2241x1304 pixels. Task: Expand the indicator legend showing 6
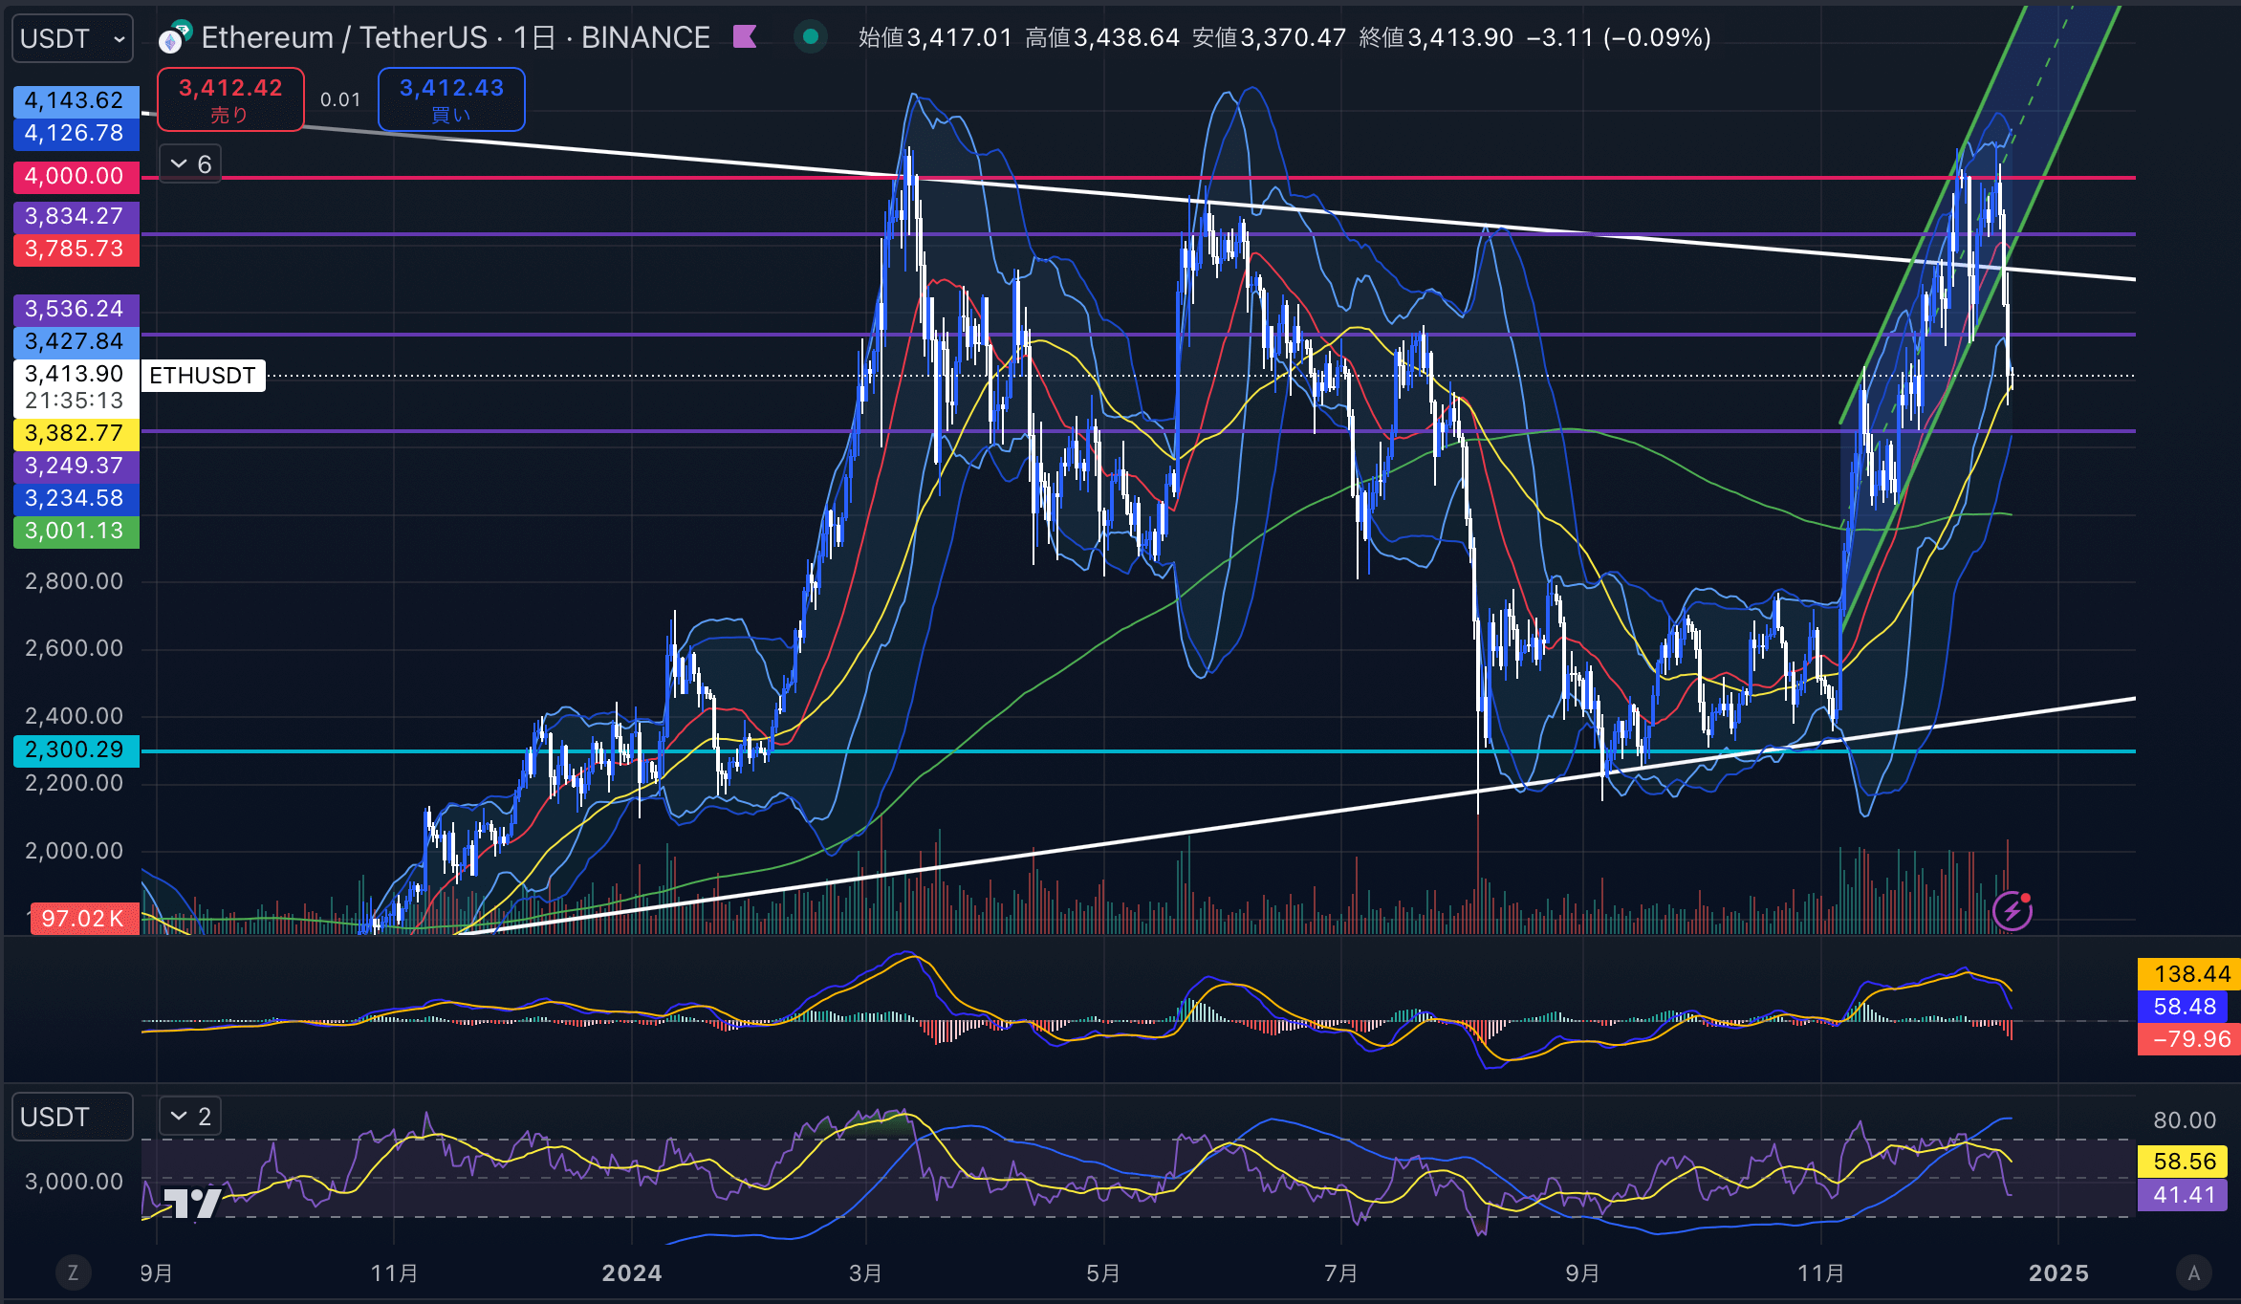[190, 164]
